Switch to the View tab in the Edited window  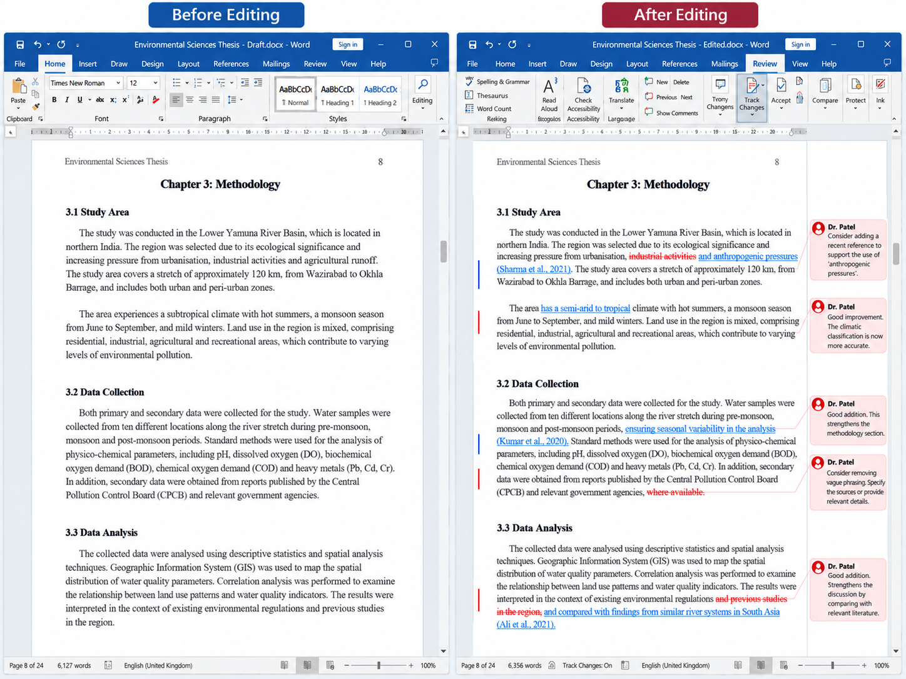pyautogui.click(x=800, y=64)
